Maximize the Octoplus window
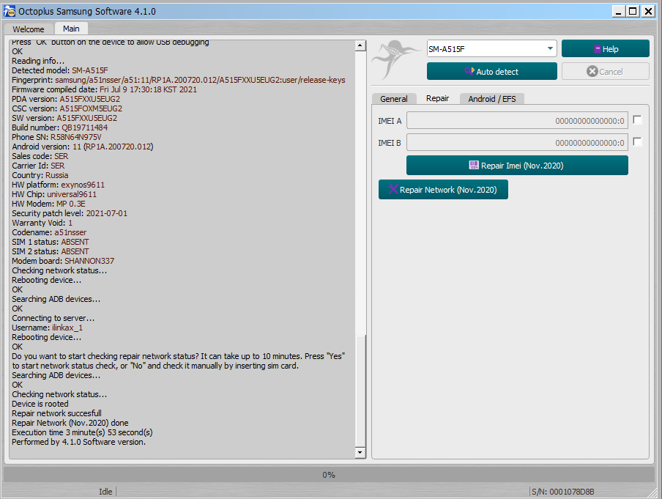Image resolution: width=662 pixels, height=499 pixels. click(x=633, y=12)
